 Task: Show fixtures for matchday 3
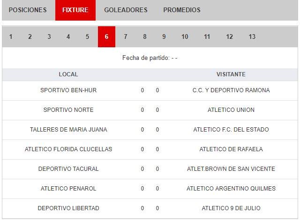[x=49, y=37]
